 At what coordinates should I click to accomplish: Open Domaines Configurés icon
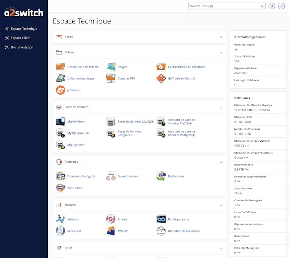click(60, 176)
